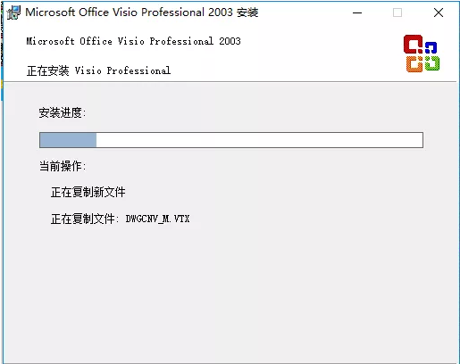The height and width of the screenshot is (364, 460).
Task: Click the disabled maximize button
Action: click(397, 12)
